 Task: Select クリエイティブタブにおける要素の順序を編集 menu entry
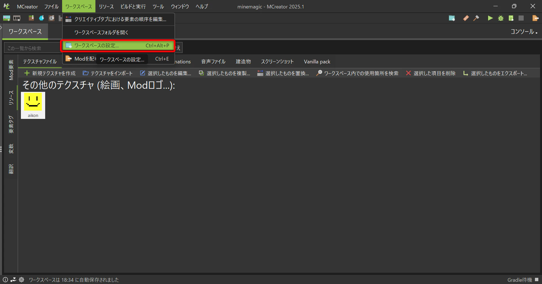(119, 19)
